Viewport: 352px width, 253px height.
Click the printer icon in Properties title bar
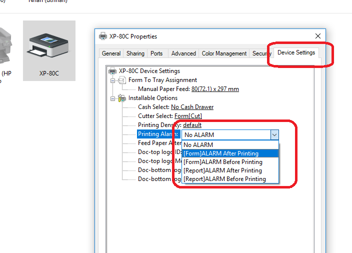pos(103,36)
